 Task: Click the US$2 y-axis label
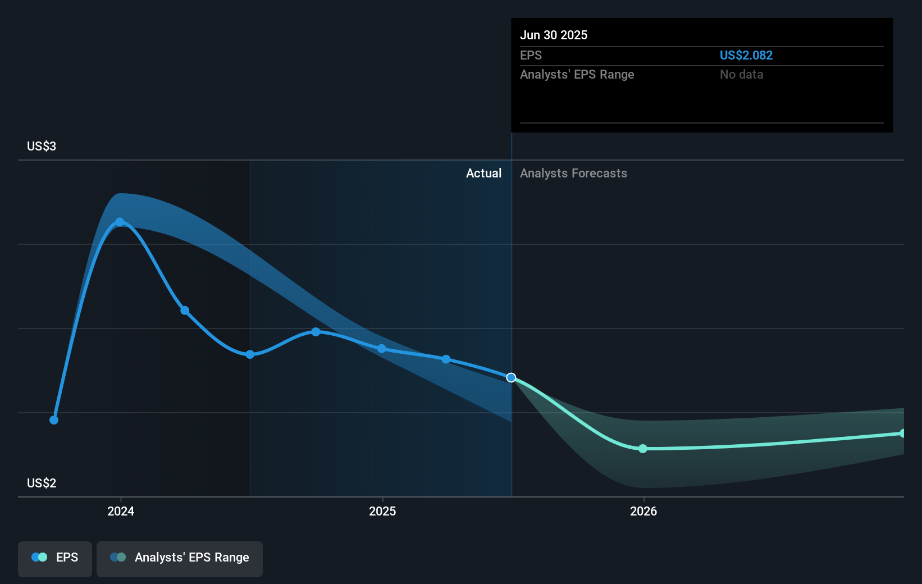[42, 483]
